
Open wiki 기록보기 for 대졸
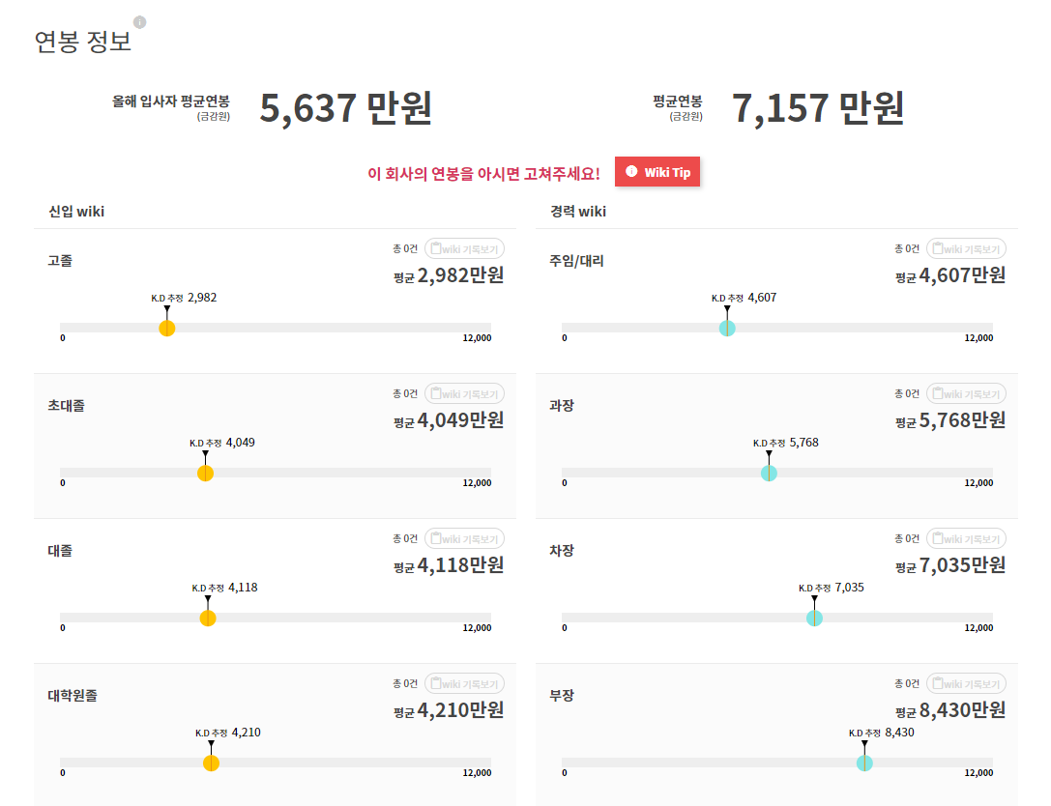(x=464, y=538)
